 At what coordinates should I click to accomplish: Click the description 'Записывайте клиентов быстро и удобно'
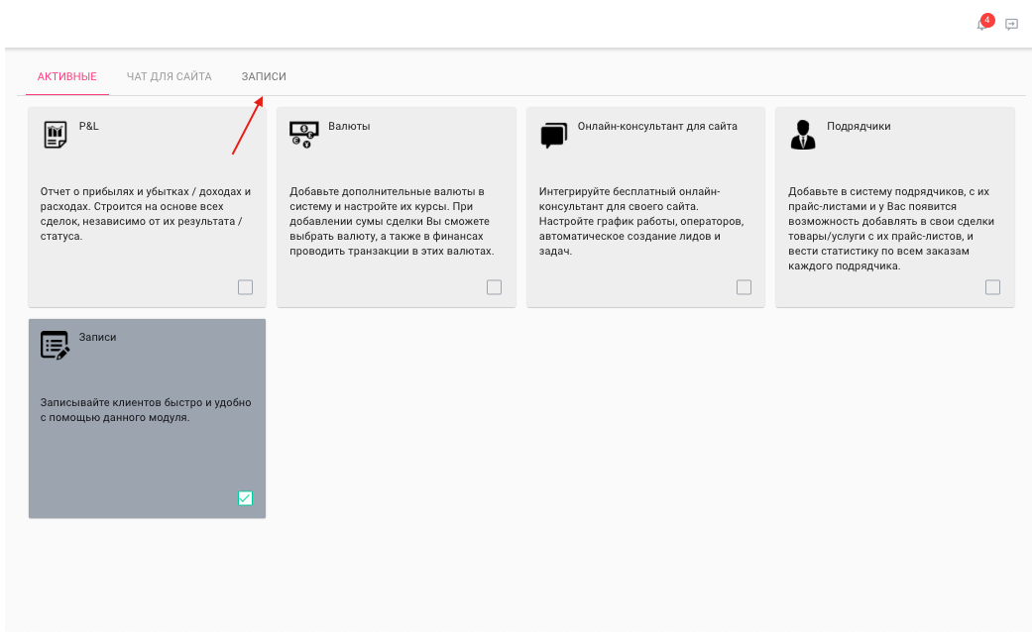click(x=146, y=410)
